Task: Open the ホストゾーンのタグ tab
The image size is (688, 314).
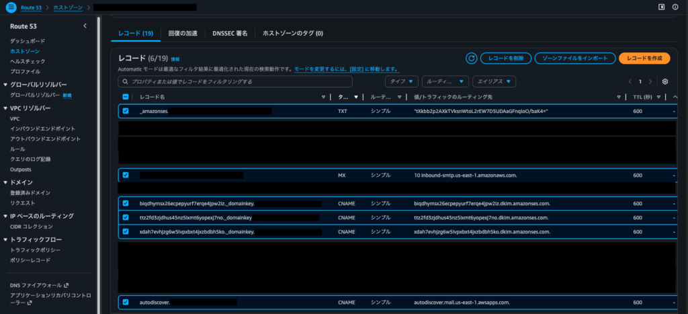Action: pyautogui.click(x=292, y=33)
